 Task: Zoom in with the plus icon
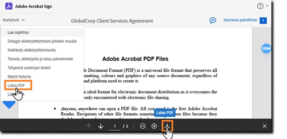click(x=154, y=126)
